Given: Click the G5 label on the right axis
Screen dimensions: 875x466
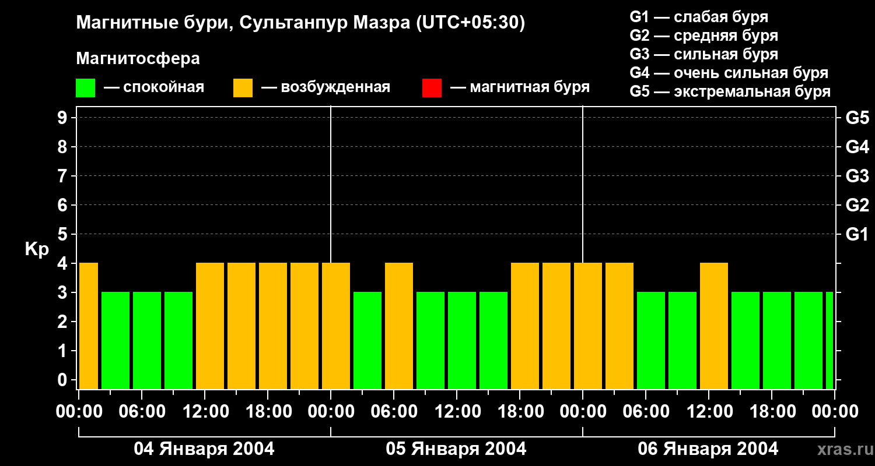Looking at the screenshot, I should [x=857, y=118].
